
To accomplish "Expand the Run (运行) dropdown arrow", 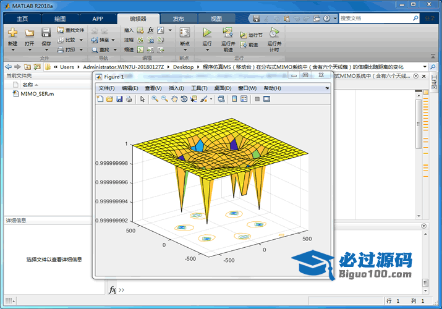I will [207, 50].
